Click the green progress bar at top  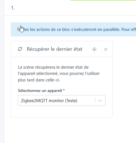(103, 0)
